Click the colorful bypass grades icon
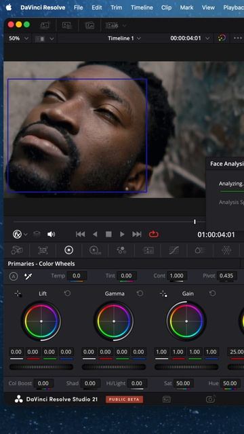Screen dimensions: 244x434 coord(222,38)
